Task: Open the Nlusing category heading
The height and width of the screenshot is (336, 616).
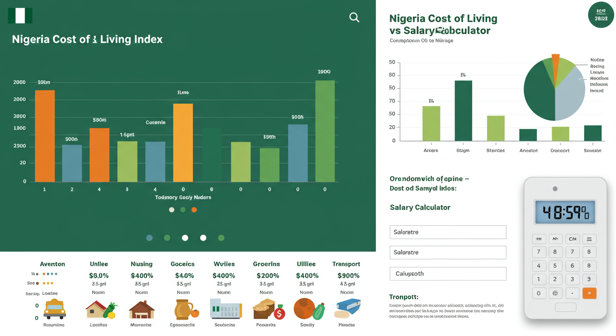Action: tap(141, 264)
